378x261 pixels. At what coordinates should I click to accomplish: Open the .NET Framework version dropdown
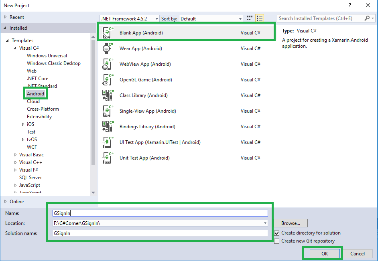[130, 18]
